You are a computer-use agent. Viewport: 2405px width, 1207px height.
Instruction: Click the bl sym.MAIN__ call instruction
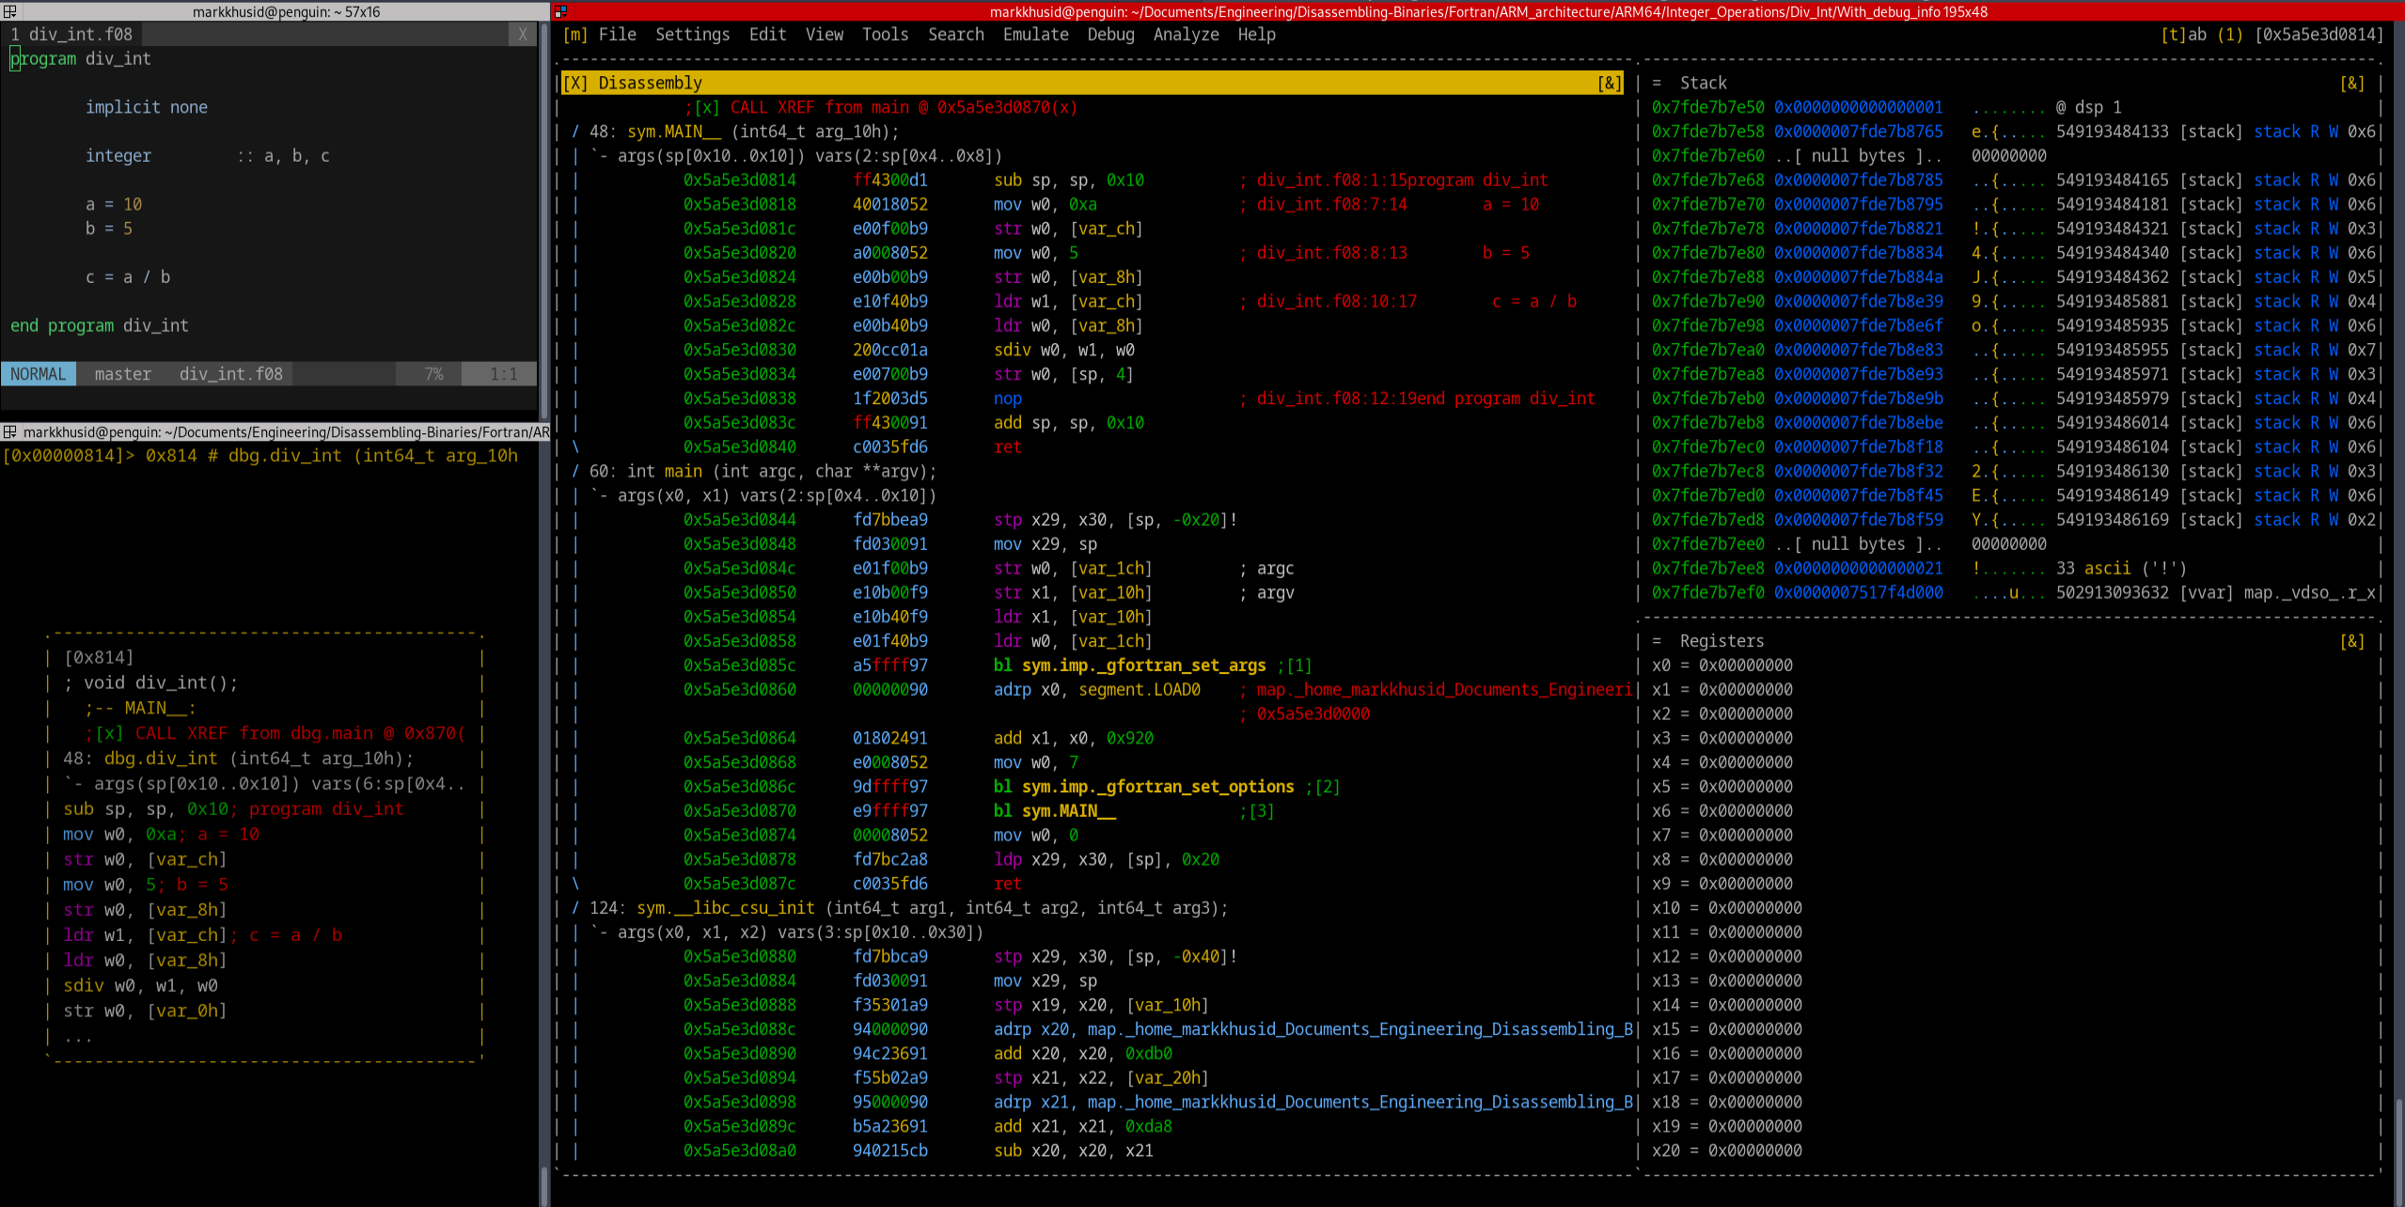tap(1054, 811)
